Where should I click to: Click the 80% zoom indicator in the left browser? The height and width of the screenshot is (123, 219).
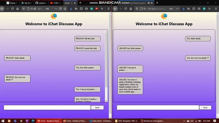pos(47,9)
